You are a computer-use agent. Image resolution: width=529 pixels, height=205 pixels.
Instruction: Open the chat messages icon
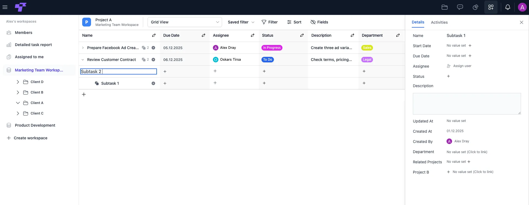pyautogui.click(x=460, y=7)
